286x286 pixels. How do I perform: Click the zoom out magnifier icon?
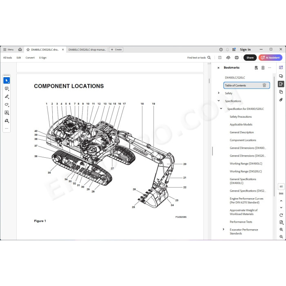pyautogui.click(x=281, y=237)
